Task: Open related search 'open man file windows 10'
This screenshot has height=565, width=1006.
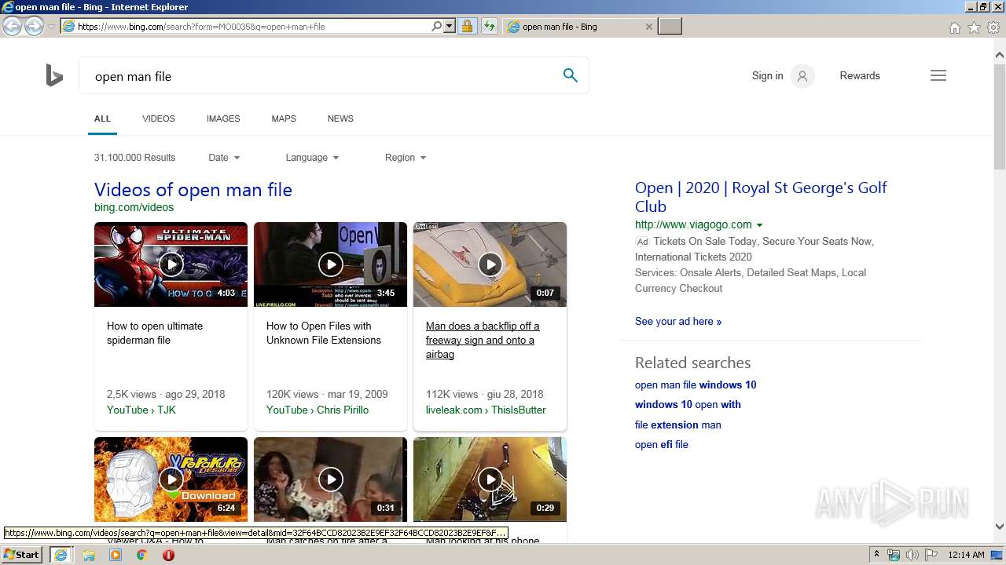Action: [x=696, y=385]
